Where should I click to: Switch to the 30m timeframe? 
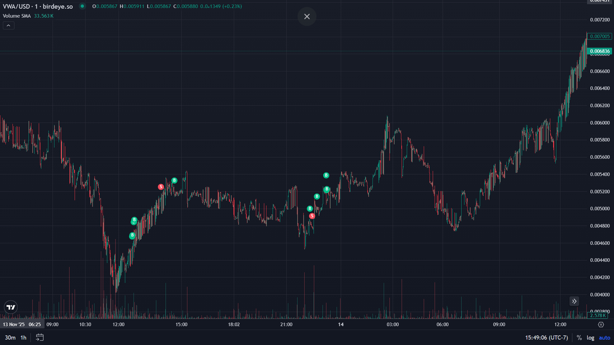coord(10,337)
